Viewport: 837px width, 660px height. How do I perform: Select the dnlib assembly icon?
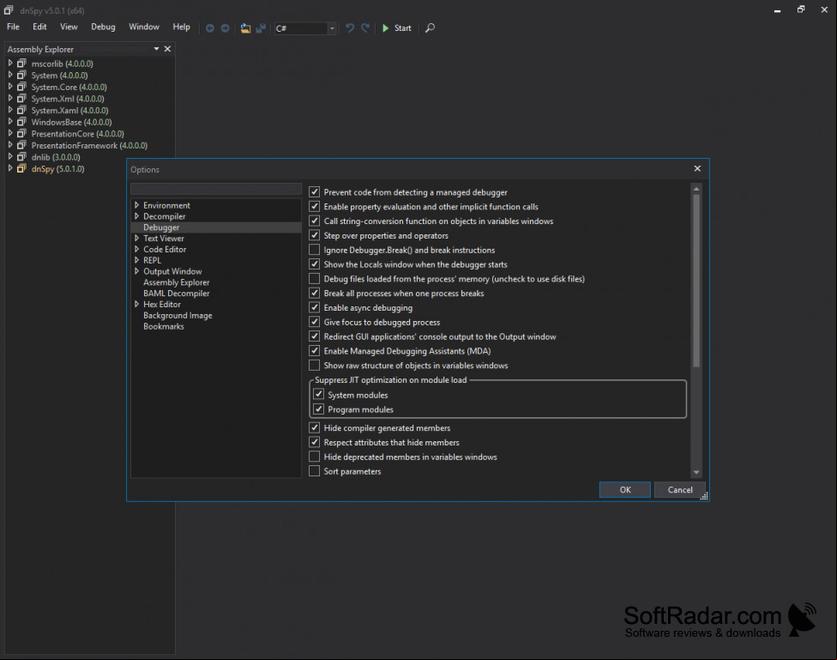click(21, 156)
